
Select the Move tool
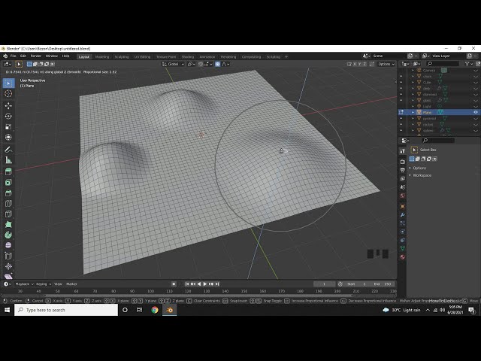pos(8,105)
